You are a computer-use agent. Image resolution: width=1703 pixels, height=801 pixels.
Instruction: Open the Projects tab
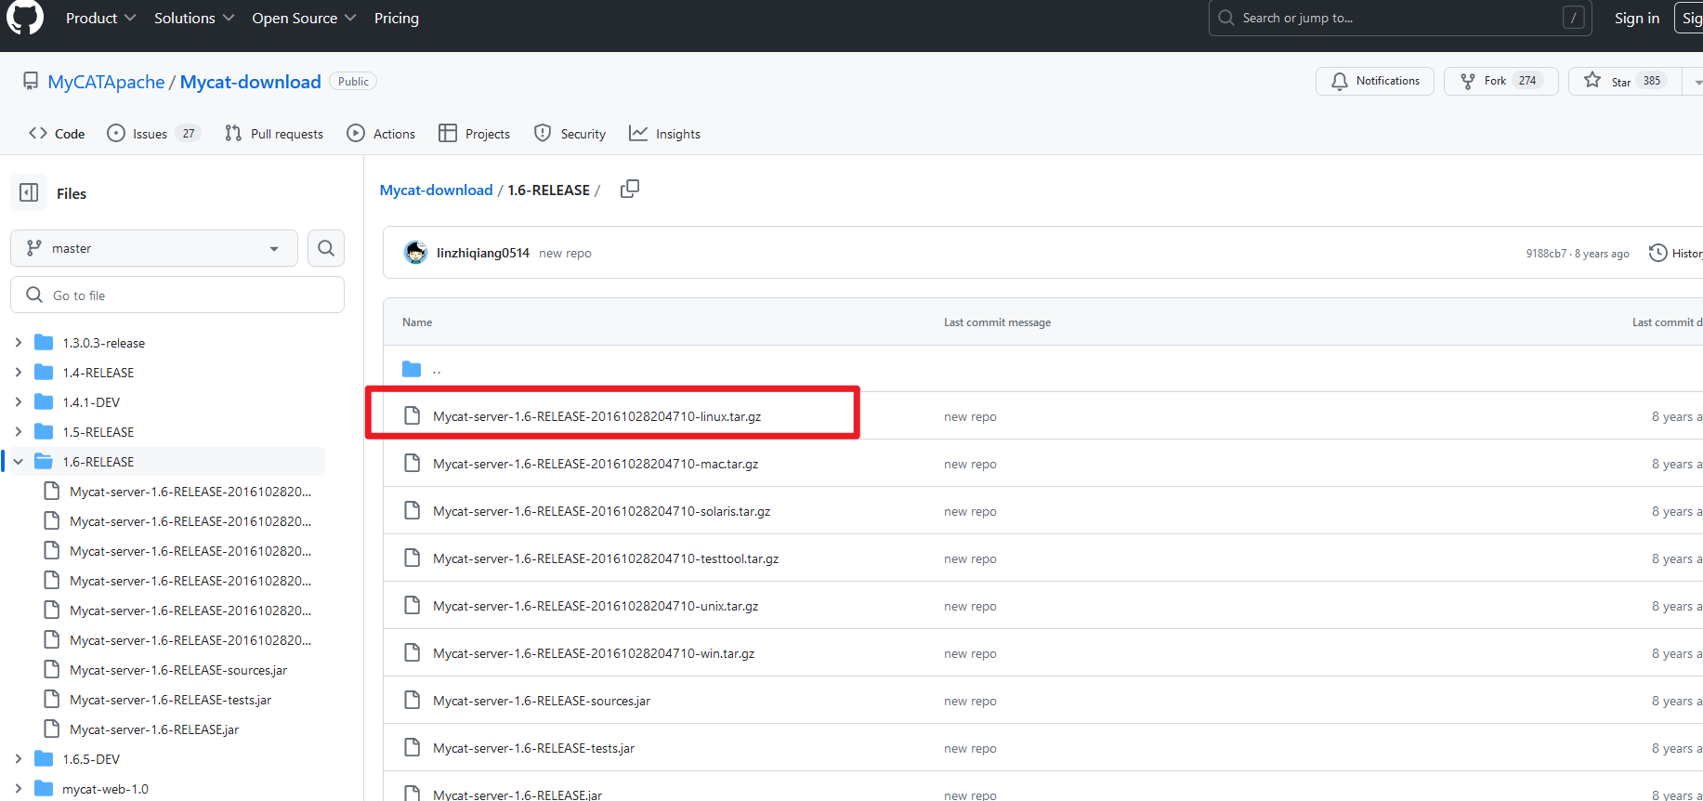(474, 134)
